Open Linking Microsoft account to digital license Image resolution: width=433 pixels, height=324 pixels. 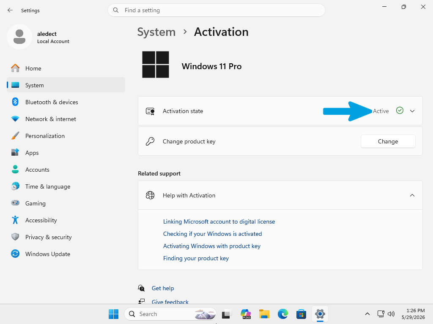(x=219, y=221)
